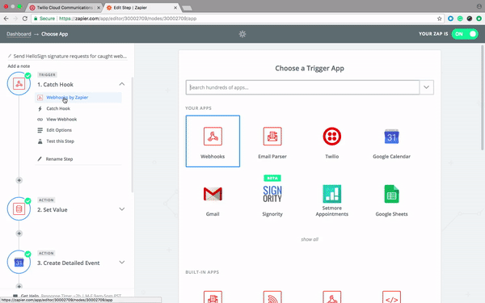Image resolution: width=485 pixels, height=303 pixels.
Task: Add a step after Create Detailed Event
Action: click(x=19, y=287)
